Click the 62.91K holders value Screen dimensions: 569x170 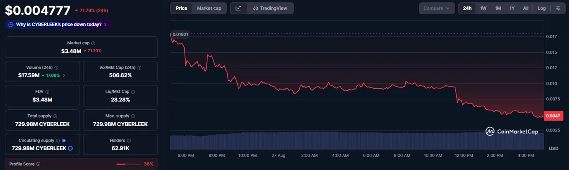[x=120, y=148]
